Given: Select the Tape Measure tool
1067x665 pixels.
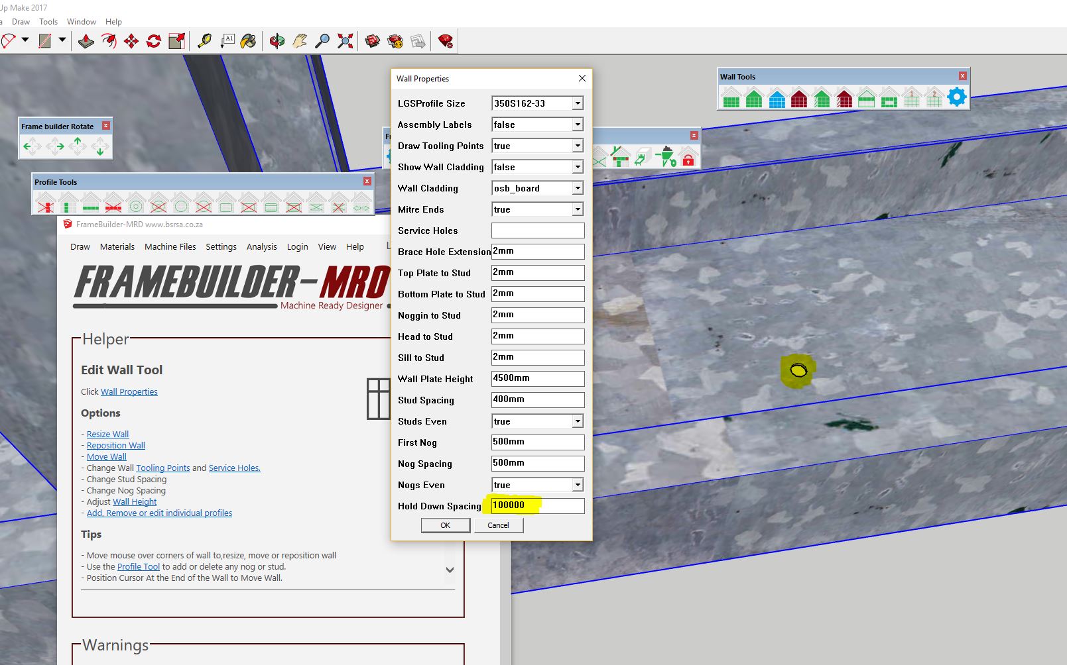Looking at the screenshot, I should point(205,41).
